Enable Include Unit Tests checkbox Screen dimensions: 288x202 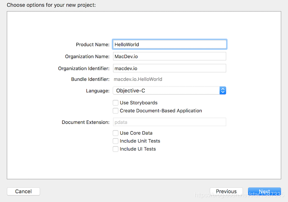115,141
